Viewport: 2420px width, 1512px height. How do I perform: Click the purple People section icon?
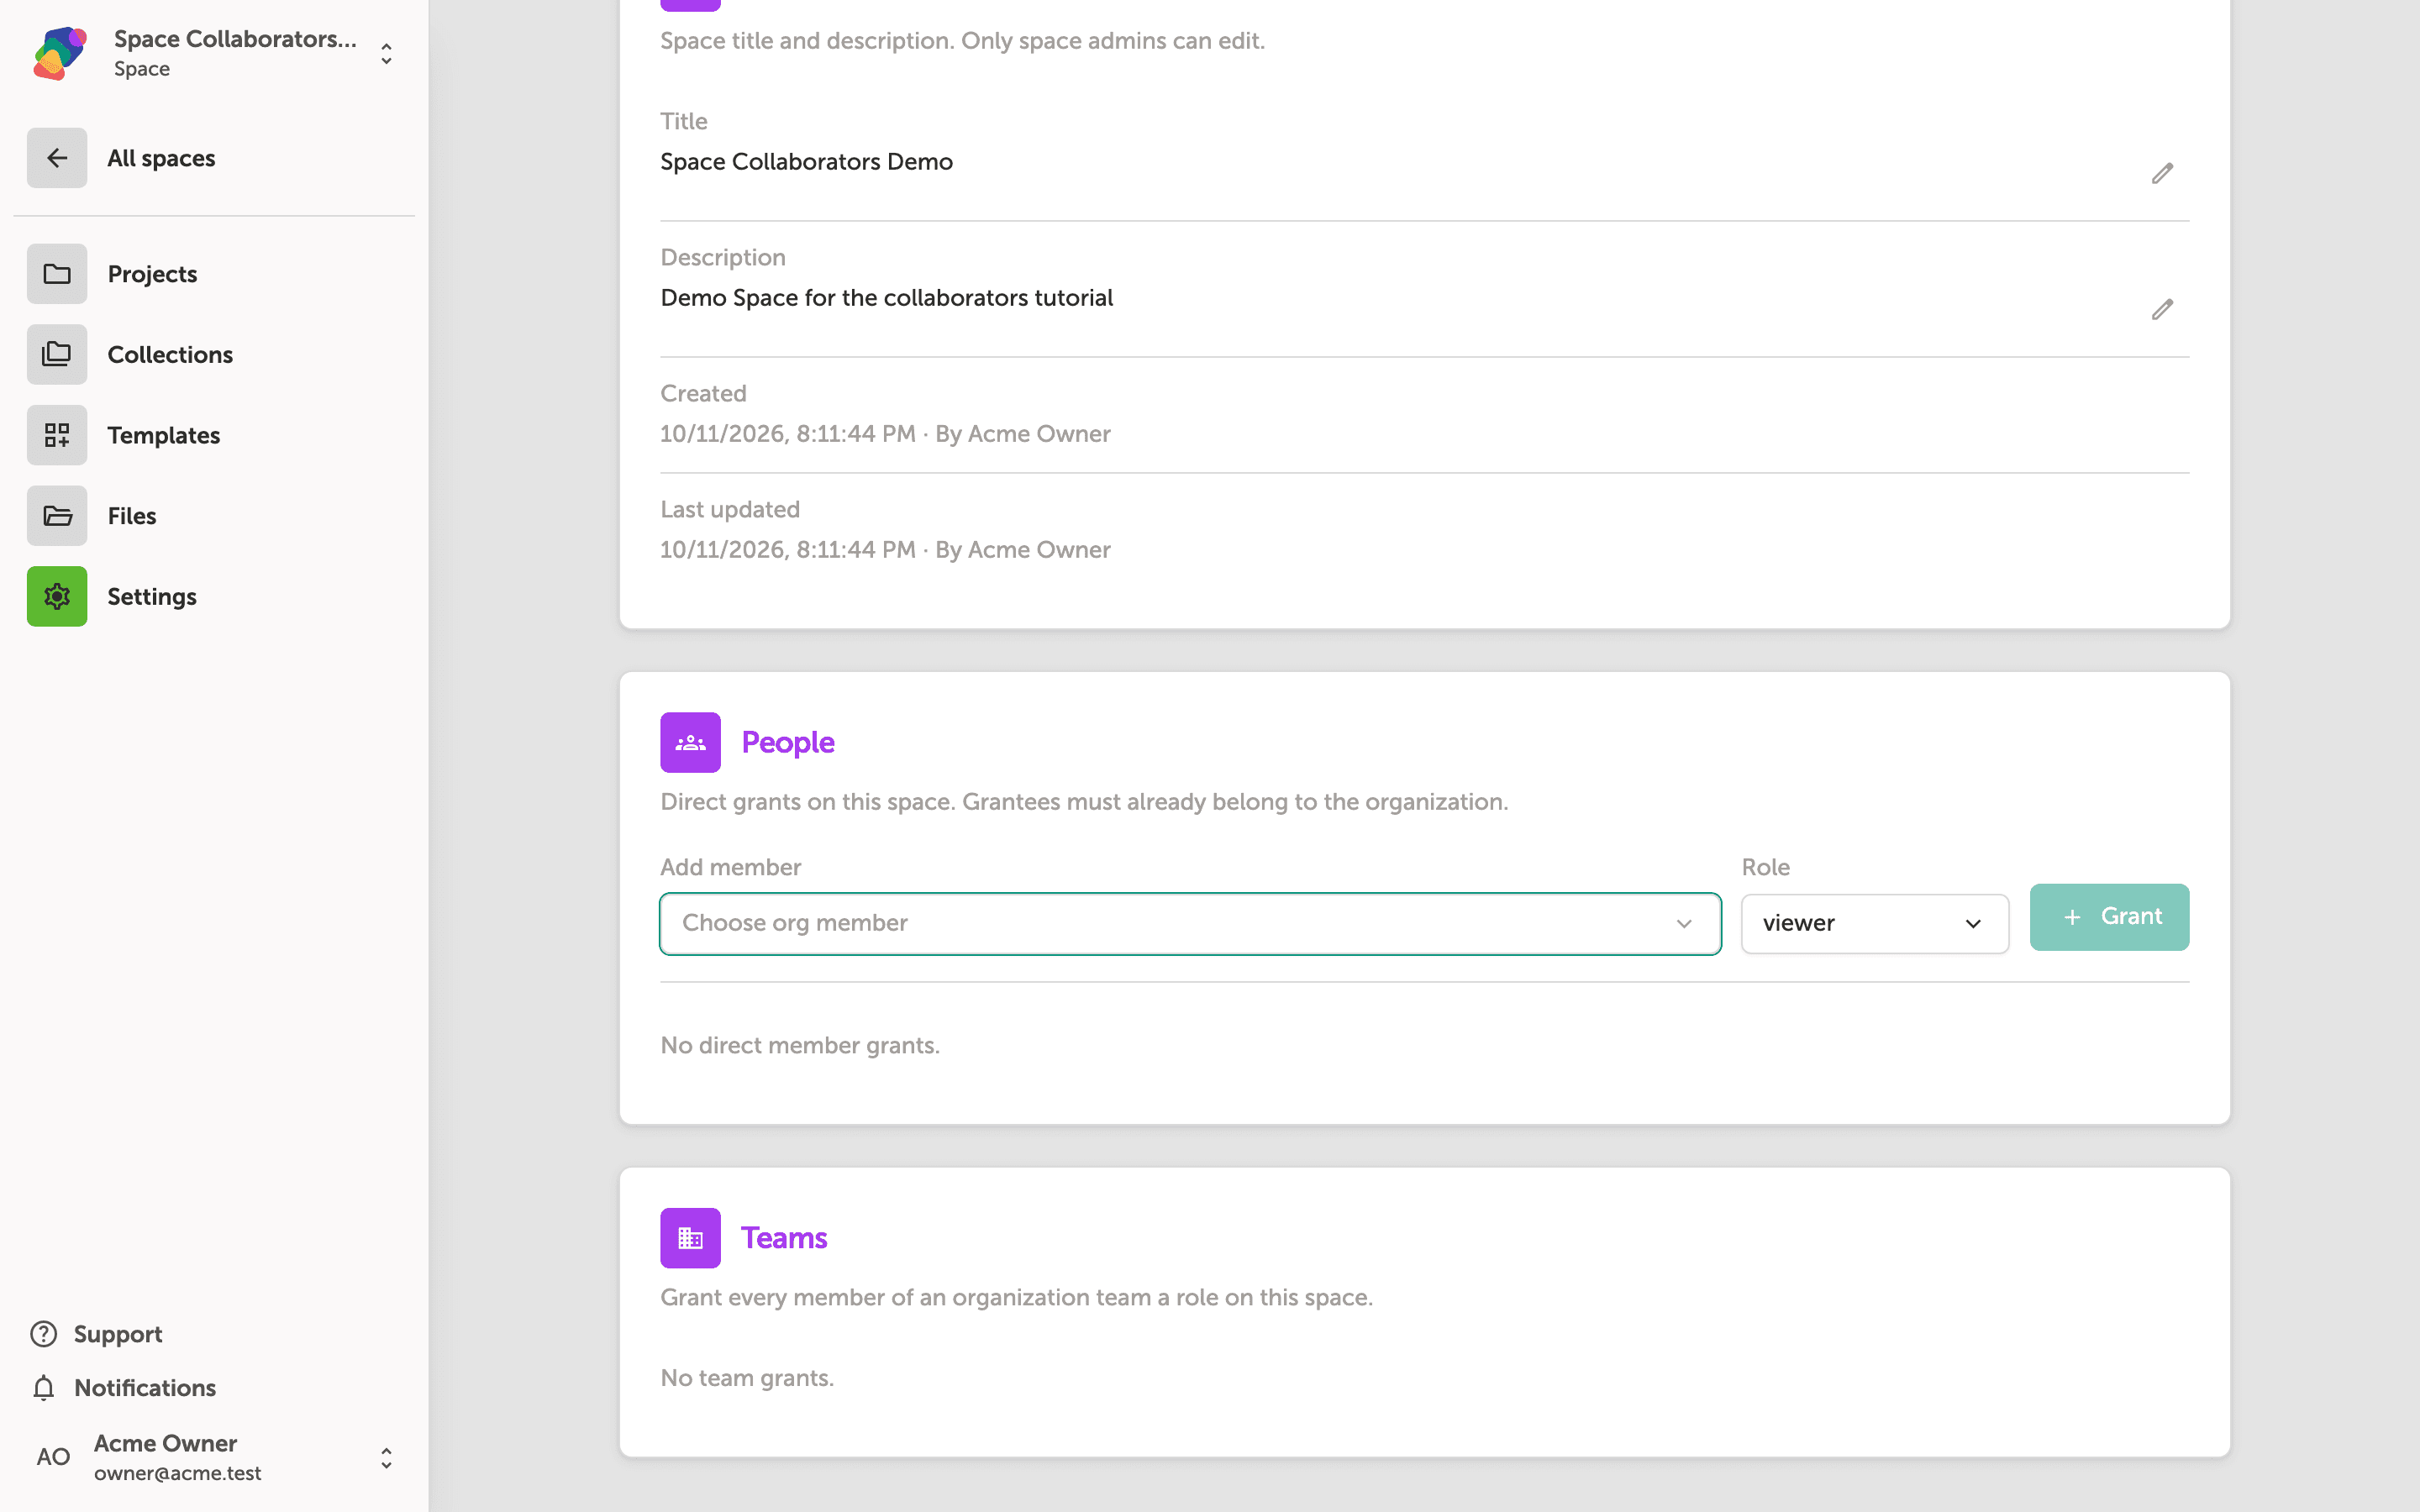pyautogui.click(x=690, y=742)
